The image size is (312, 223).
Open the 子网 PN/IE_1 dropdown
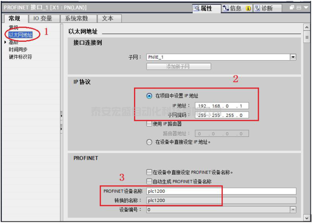[x=293, y=57]
